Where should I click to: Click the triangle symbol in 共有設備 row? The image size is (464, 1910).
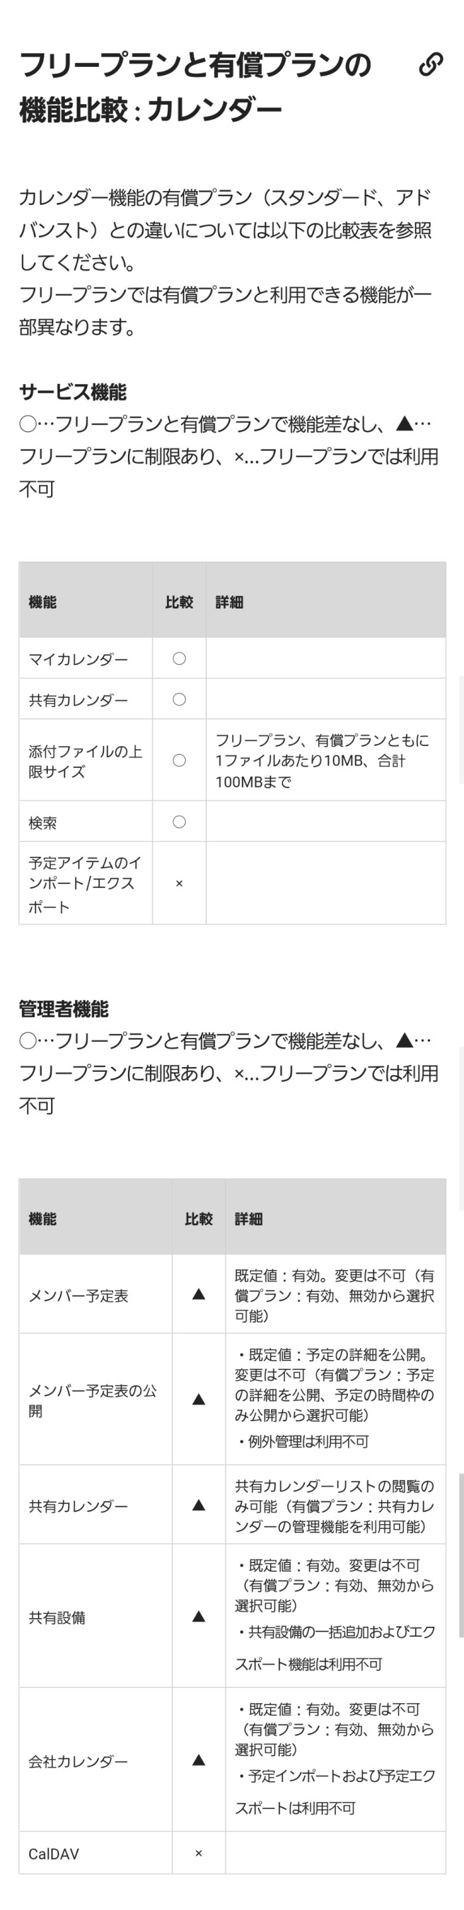pyautogui.click(x=198, y=1616)
